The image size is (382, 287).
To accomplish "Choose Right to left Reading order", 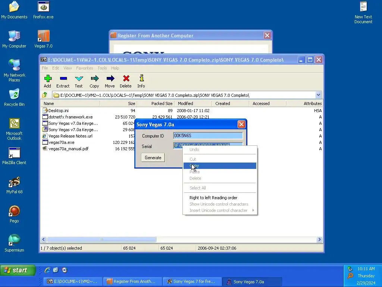I will [x=220, y=198].
